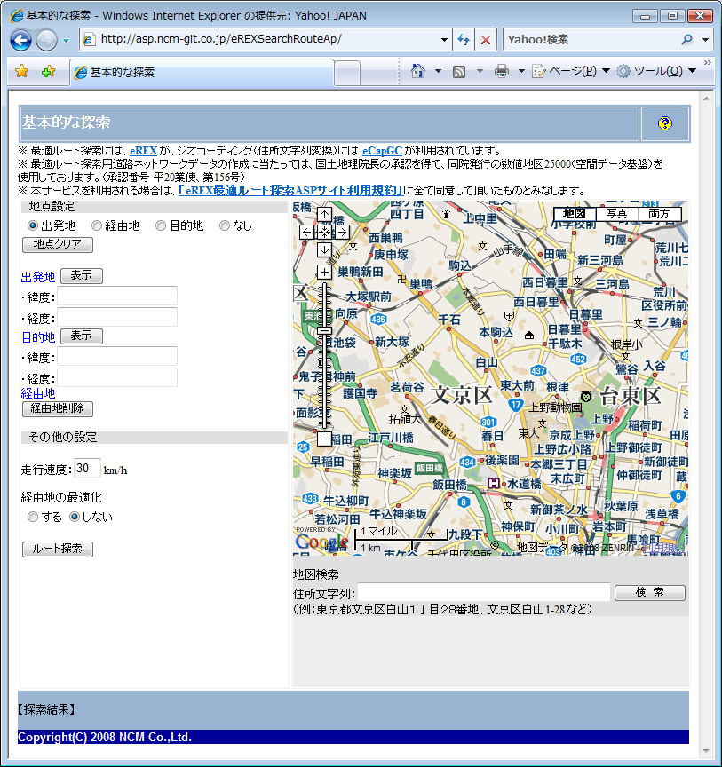Switch map to 写真 view
This screenshot has width=722, height=767.
tap(616, 214)
